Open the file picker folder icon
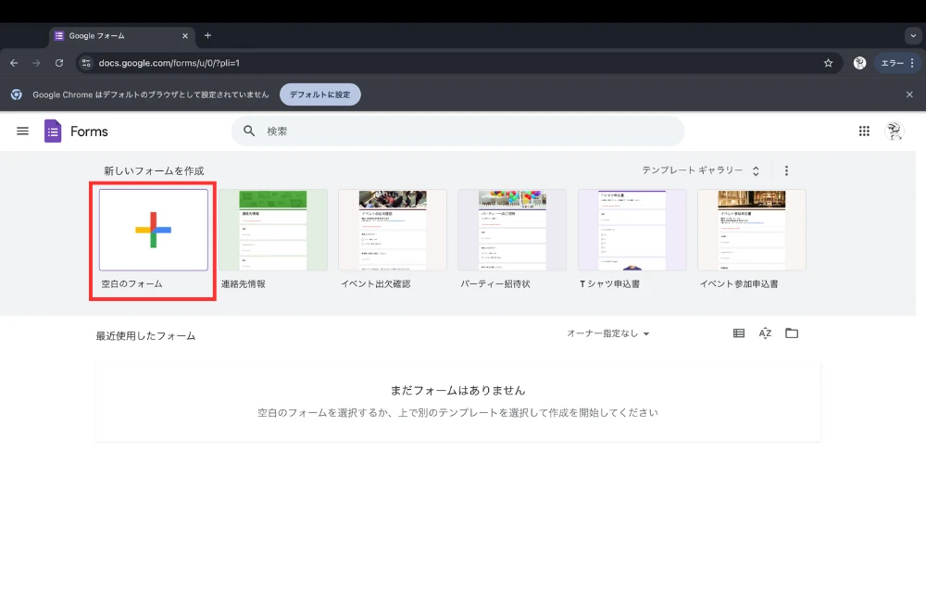This screenshot has width=926, height=602. [792, 333]
